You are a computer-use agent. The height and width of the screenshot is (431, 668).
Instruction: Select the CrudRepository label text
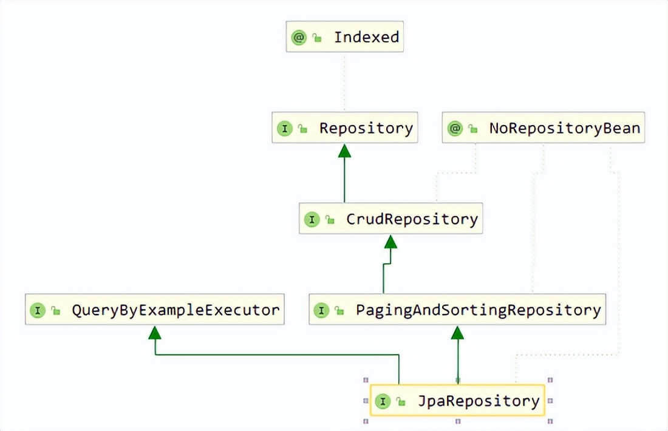[x=412, y=219]
